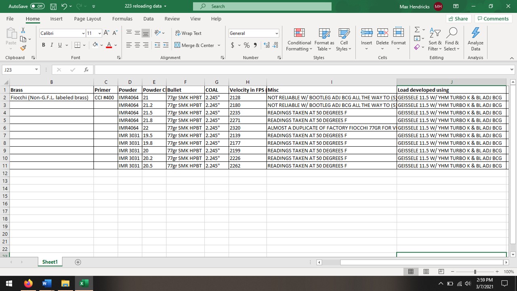Switch to Normal view in status bar
Screen dimensions: 517x291
(x=411, y=272)
